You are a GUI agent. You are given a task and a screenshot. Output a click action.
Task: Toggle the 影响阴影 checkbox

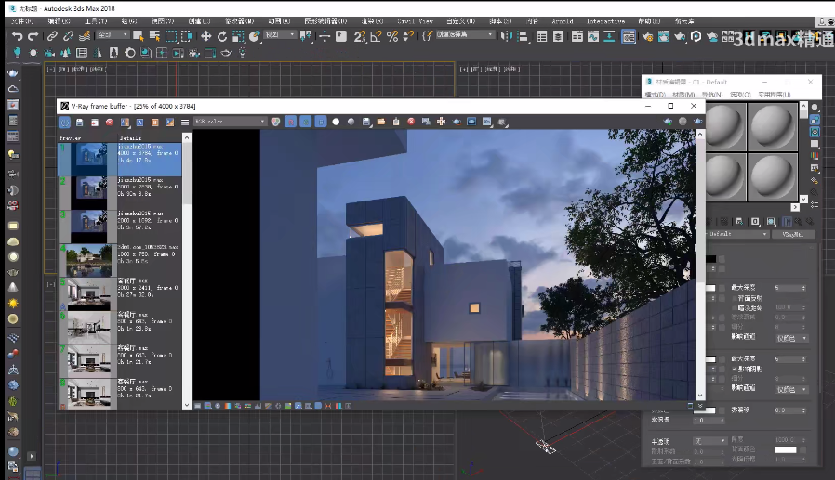point(735,369)
